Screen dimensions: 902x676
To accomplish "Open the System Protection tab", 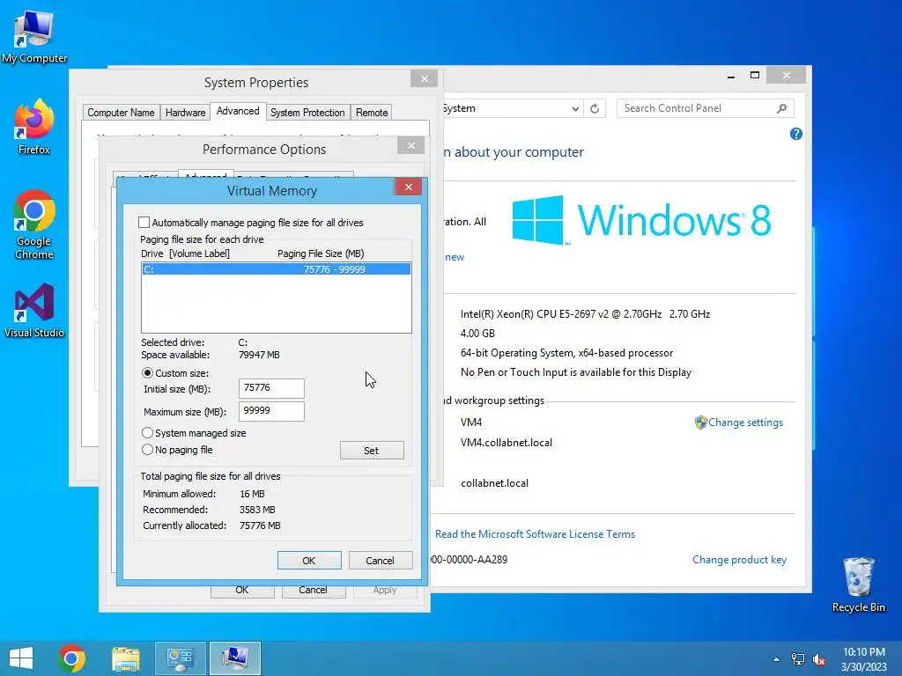I will [307, 113].
